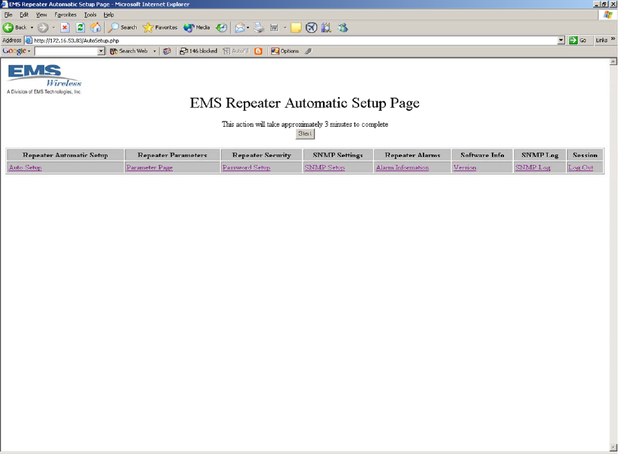Viewport: 618px width, 454px height.
Task: Click the scrollbar up arrow
Action: (x=613, y=62)
